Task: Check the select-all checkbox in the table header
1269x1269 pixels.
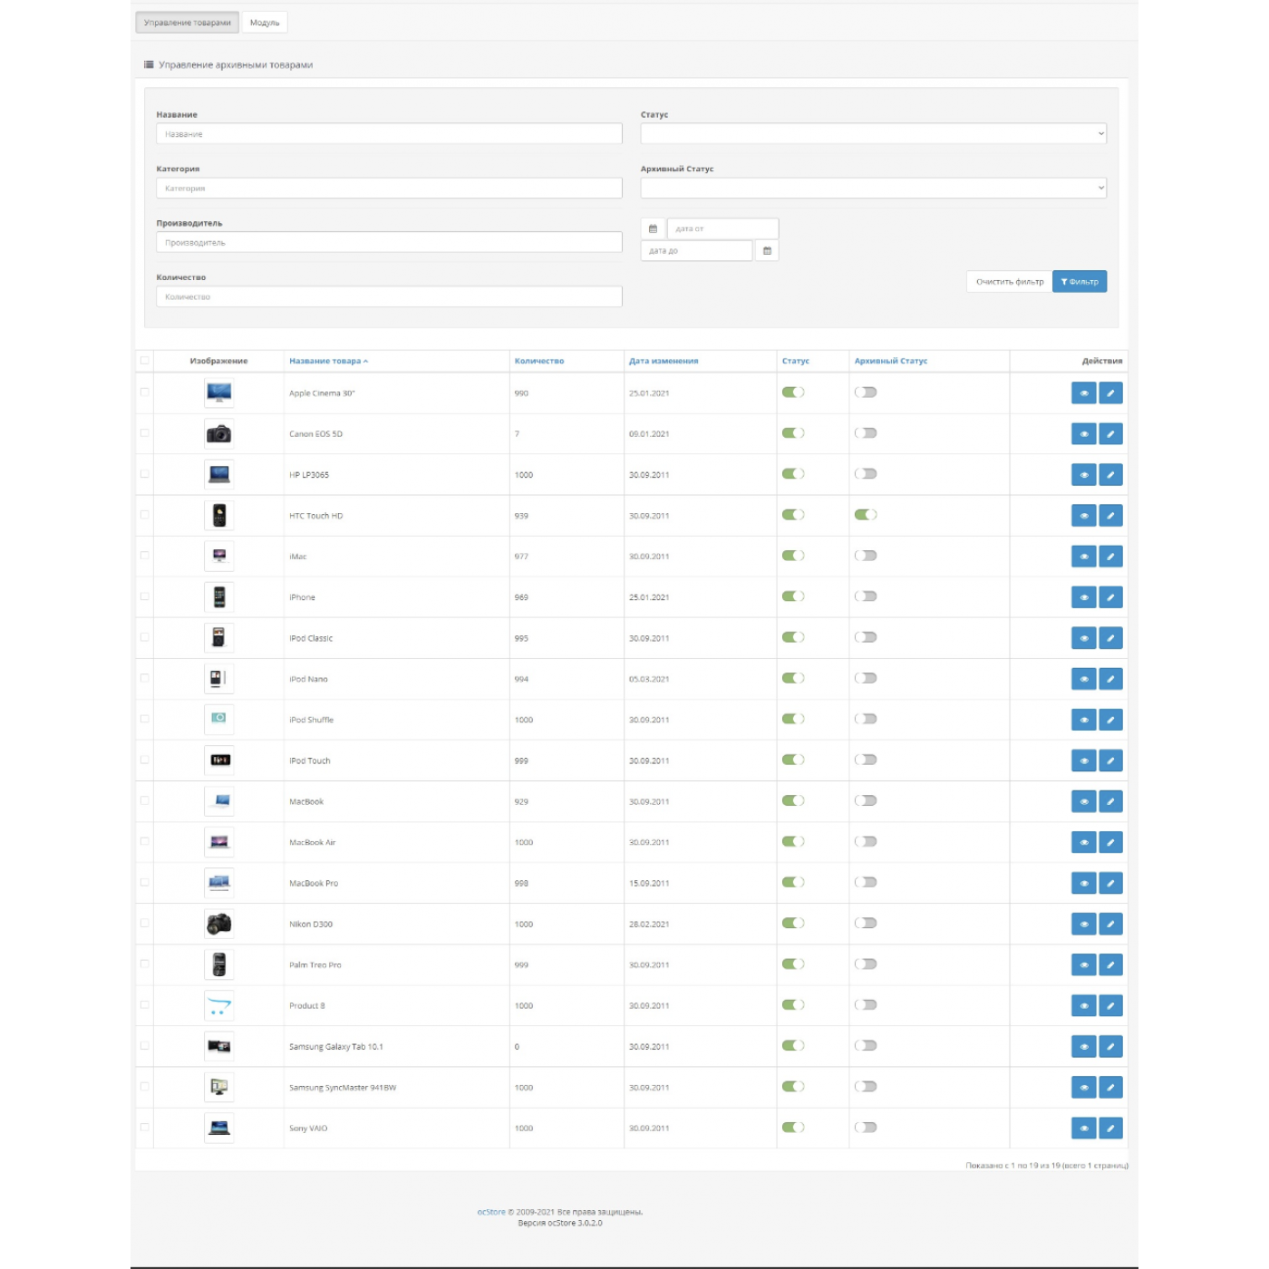Action: 145,361
